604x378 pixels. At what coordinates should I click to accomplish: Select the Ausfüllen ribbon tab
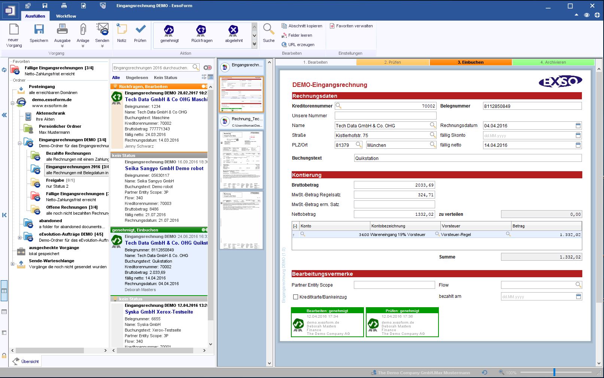pos(35,16)
